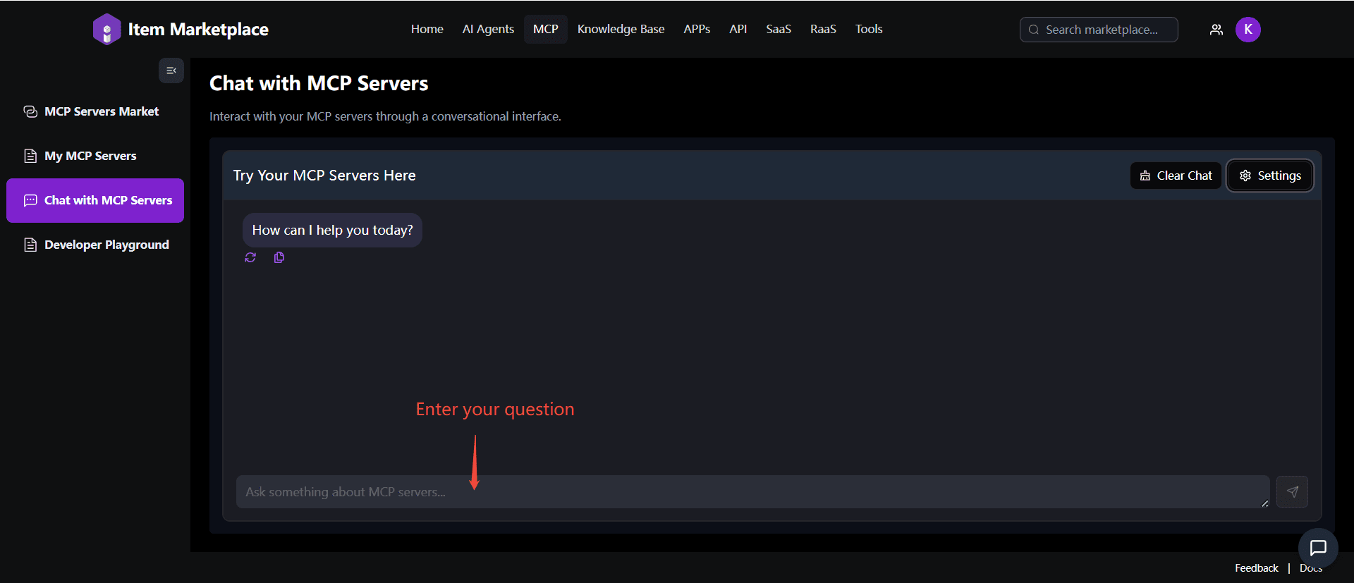The width and height of the screenshot is (1354, 583).
Task: Select Chat with MCP Servers sidebar item
Action: pyautogui.click(x=95, y=200)
